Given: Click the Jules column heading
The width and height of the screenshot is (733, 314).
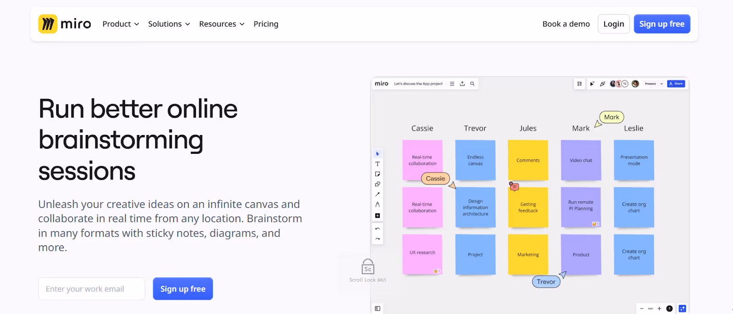Looking at the screenshot, I should 528,128.
